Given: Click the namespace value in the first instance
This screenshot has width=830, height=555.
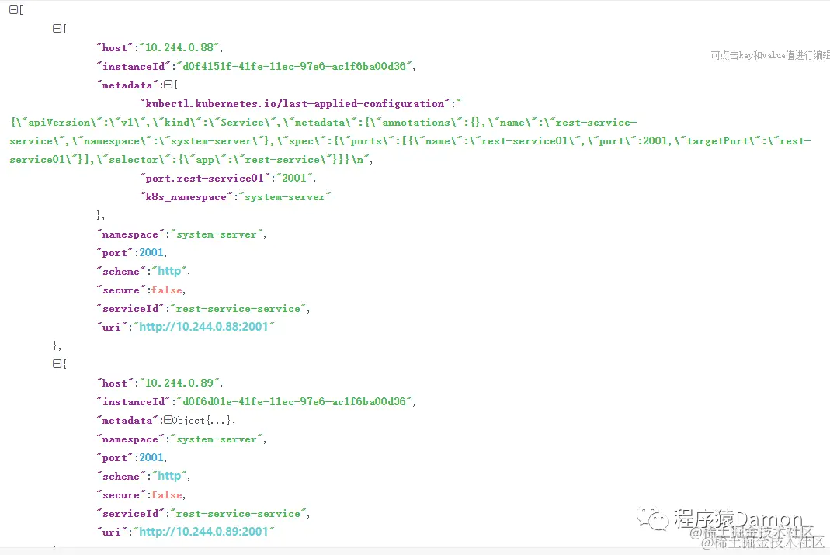Looking at the screenshot, I should 217,234.
